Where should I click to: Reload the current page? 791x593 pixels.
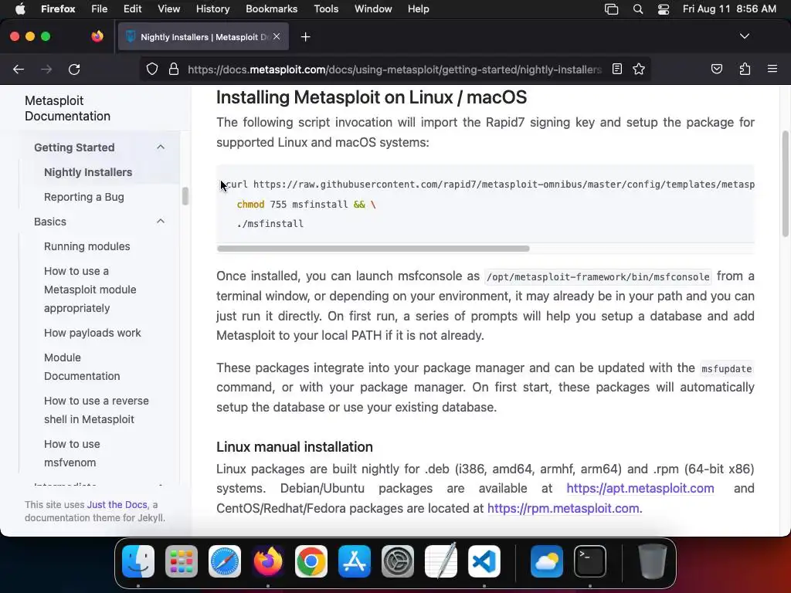(74, 69)
